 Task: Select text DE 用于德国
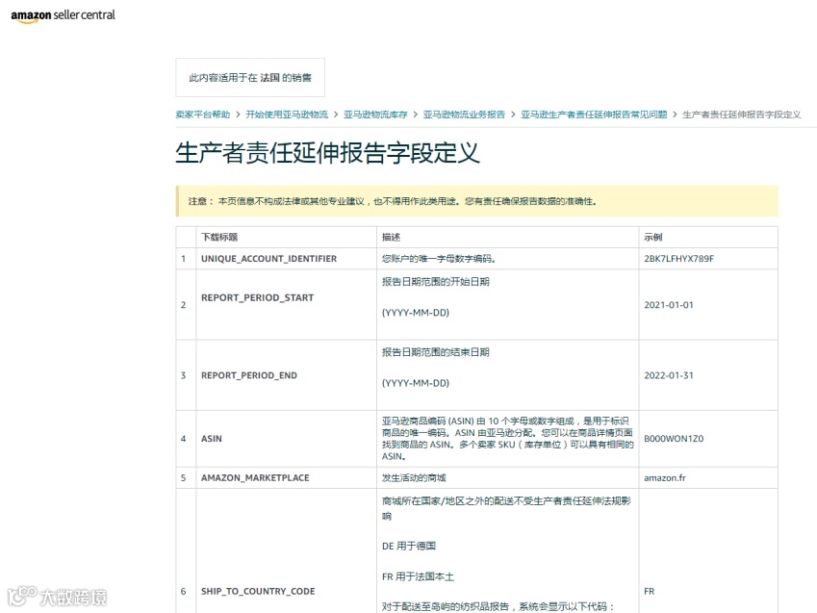click(x=408, y=547)
